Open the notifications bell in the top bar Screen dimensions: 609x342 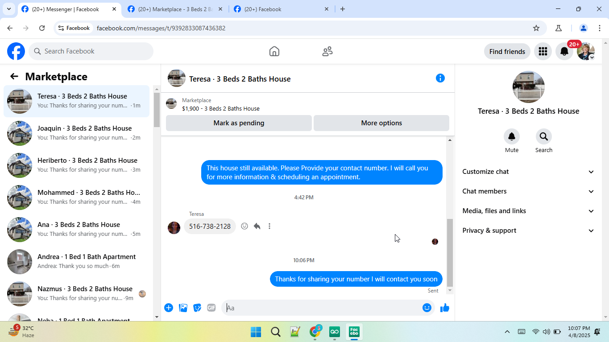(564, 51)
